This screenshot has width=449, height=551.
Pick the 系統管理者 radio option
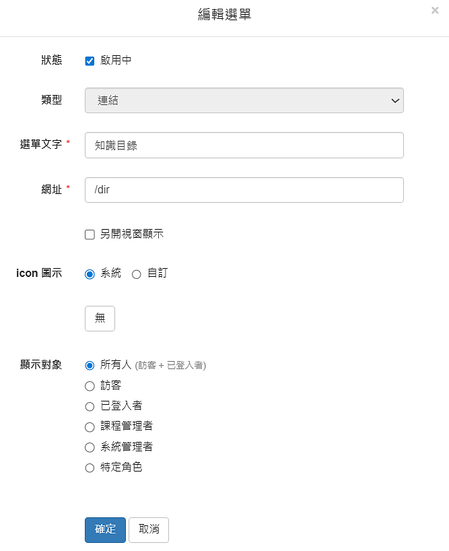click(x=90, y=447)
